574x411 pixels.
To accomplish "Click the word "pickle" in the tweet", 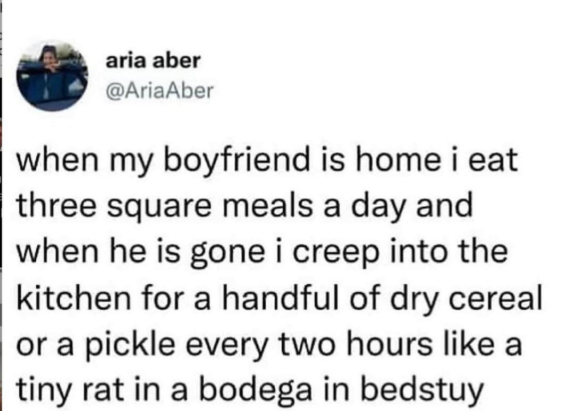I will [117, 347].
